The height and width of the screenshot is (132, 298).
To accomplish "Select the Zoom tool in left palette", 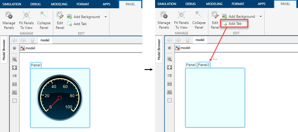I will [15, 60].
